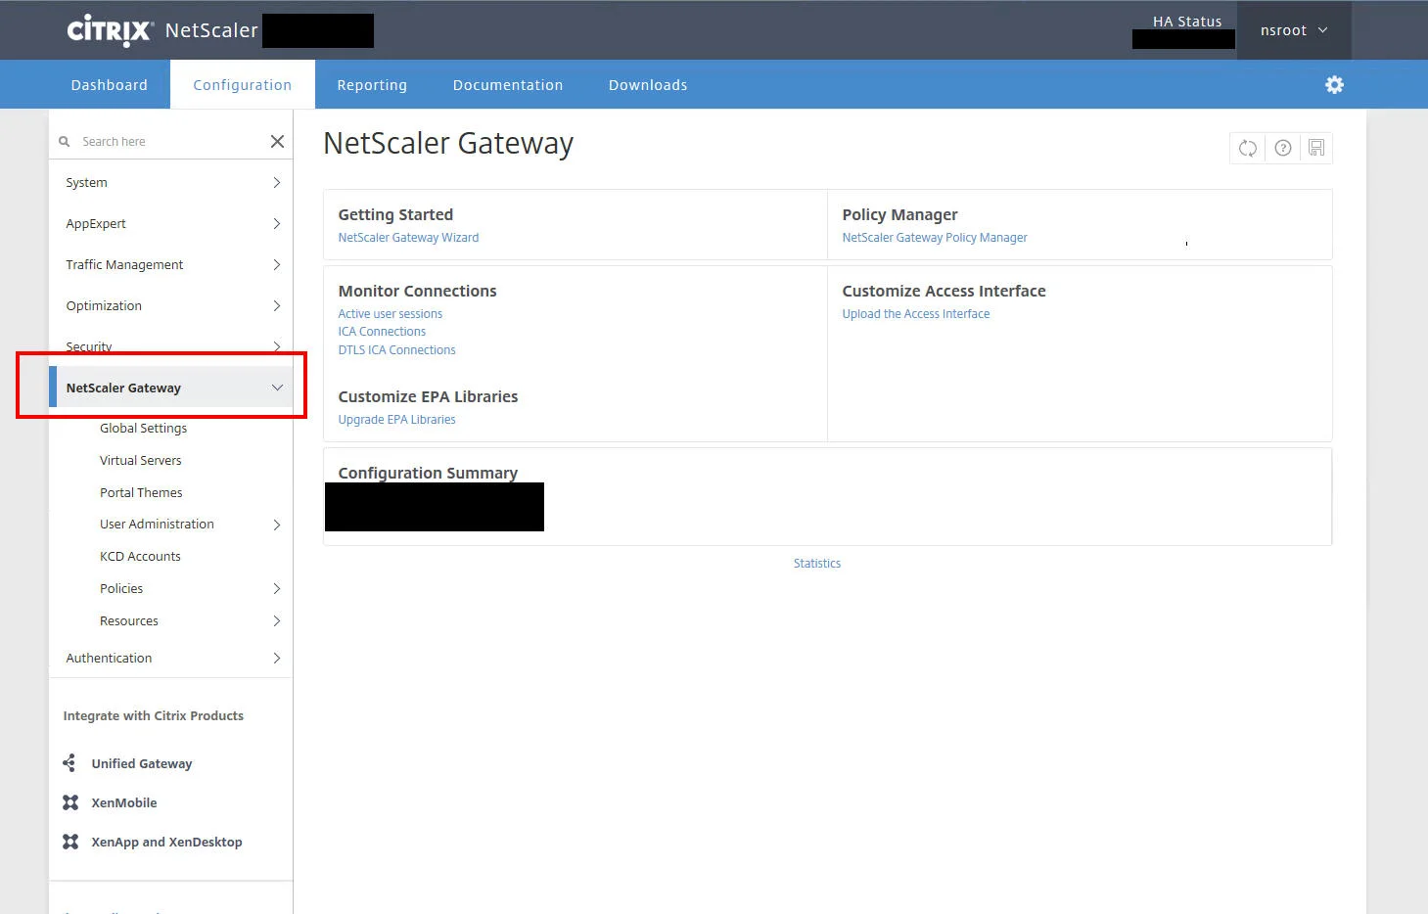Click the refresh icon near page title
The height and width of the screenshot is (914, 1428).
click(x=1247, y=148)
